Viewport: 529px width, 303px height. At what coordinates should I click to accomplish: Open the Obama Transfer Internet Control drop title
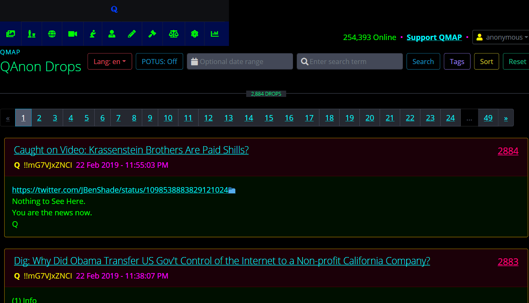222,261
